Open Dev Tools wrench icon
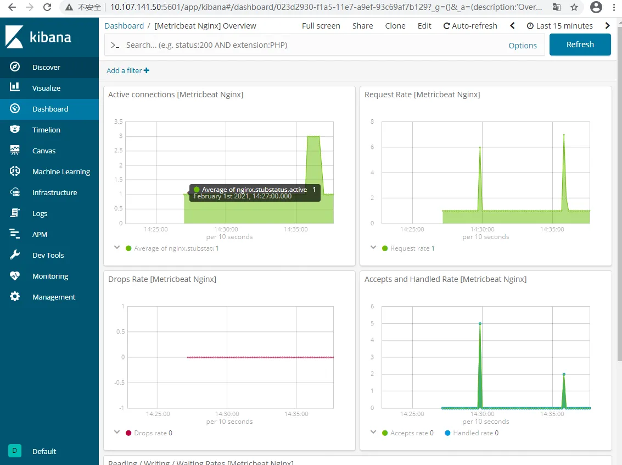The height and width of the screenshot is (465, 622). pyautogui.click(x=15, y=255)
